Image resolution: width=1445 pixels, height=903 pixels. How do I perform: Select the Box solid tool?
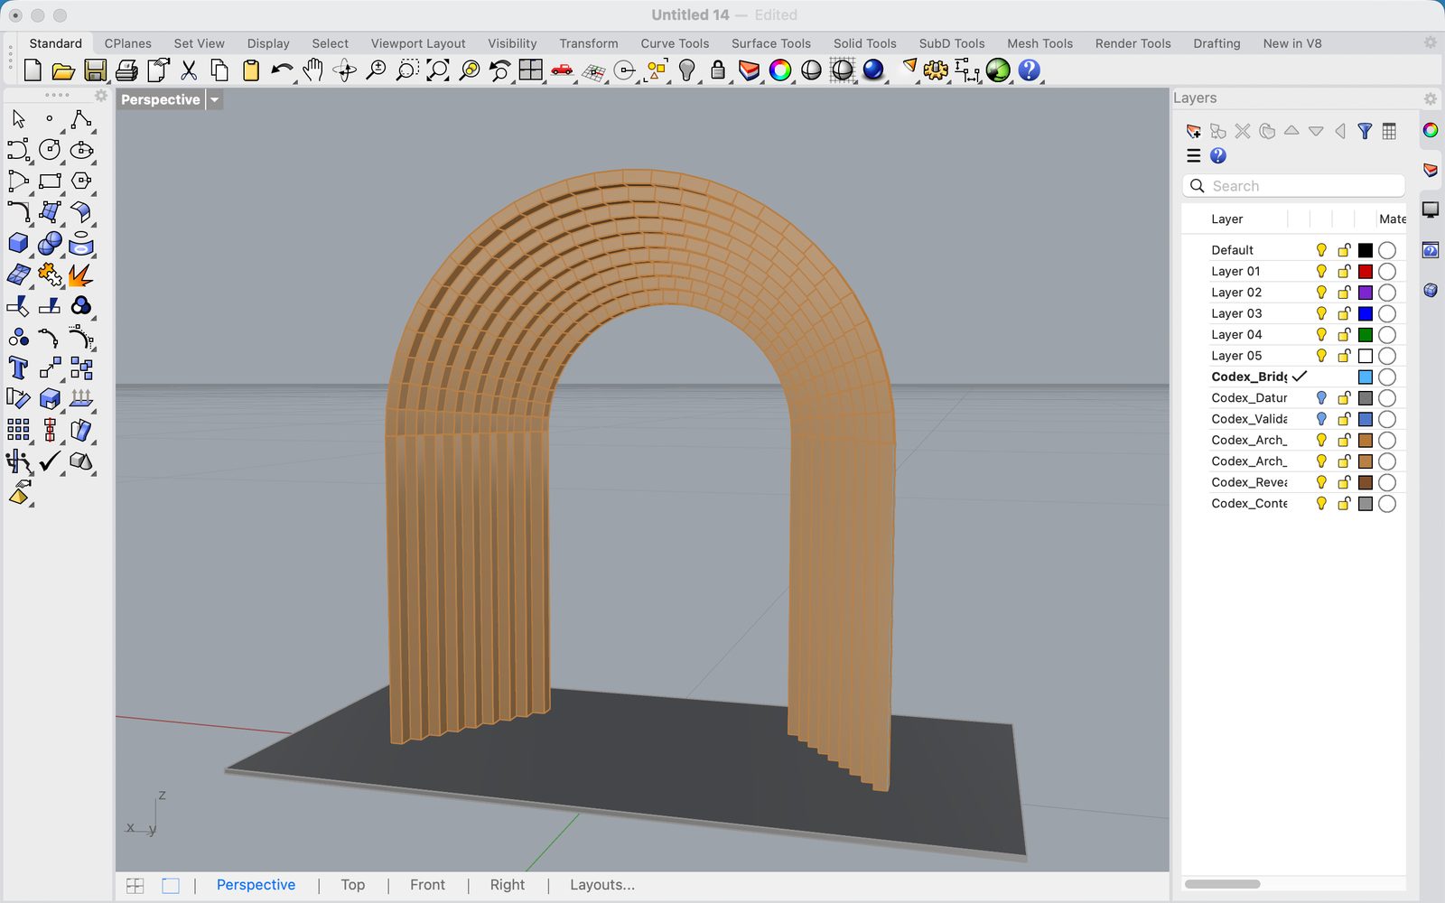click(x=18, y=243)
